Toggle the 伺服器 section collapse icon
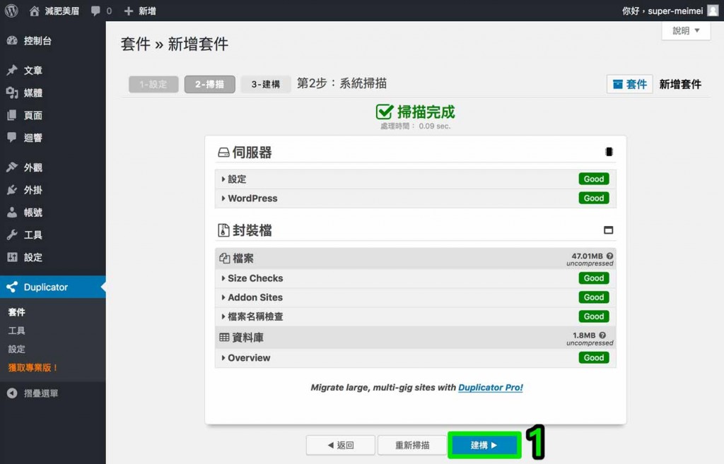Viewport: 724px width, 464px height. click(609, 152)
